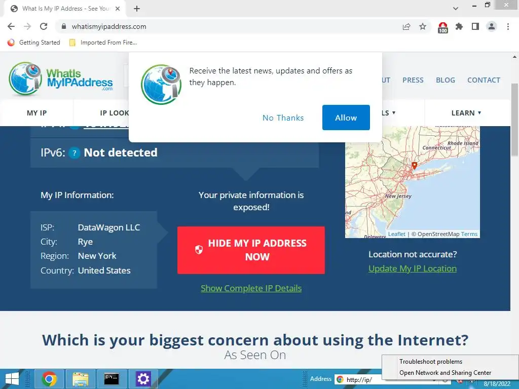
Task: Click the forward navigation arrow
Action: point(27,26)
